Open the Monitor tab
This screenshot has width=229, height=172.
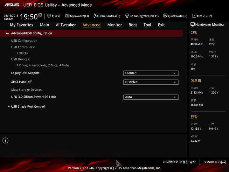114,25
